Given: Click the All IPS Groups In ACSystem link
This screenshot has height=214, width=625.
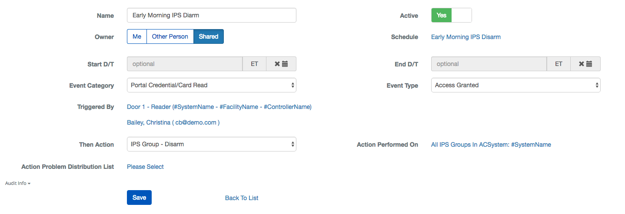Looking at the screenshot, I should click(x=491, y=145).
